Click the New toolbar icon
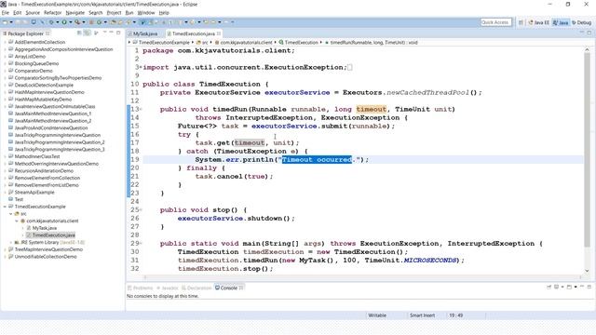The image size is (596, 335). click(6, 22)
